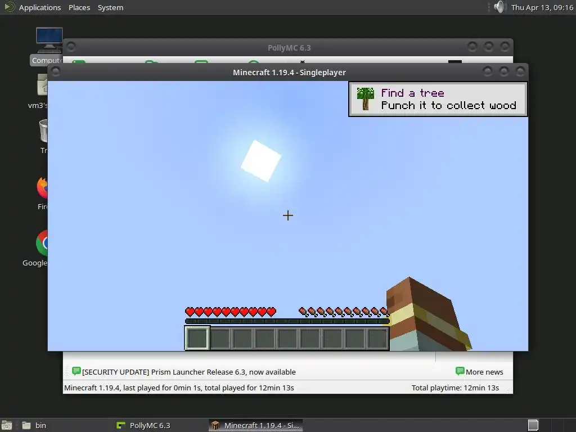Click the experience bar above hotbar
Image resolution: width=576 pixels, height=432 pixels.
click(287, 321)
